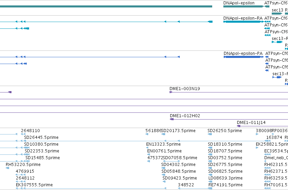The width and height of the screenshot is (288, 190).
Task: Select the sec13 gene label
Action: (x=278, y=10)
